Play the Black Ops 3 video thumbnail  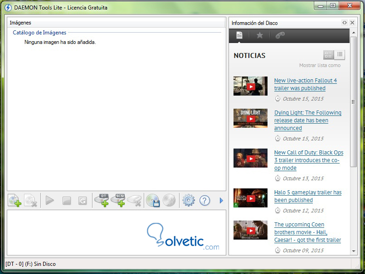pyautogui.click(x=250, y=159)
